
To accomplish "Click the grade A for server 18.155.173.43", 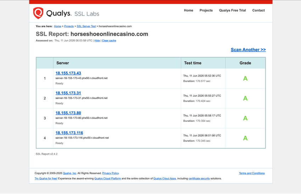I will click(x=245, y=79).
